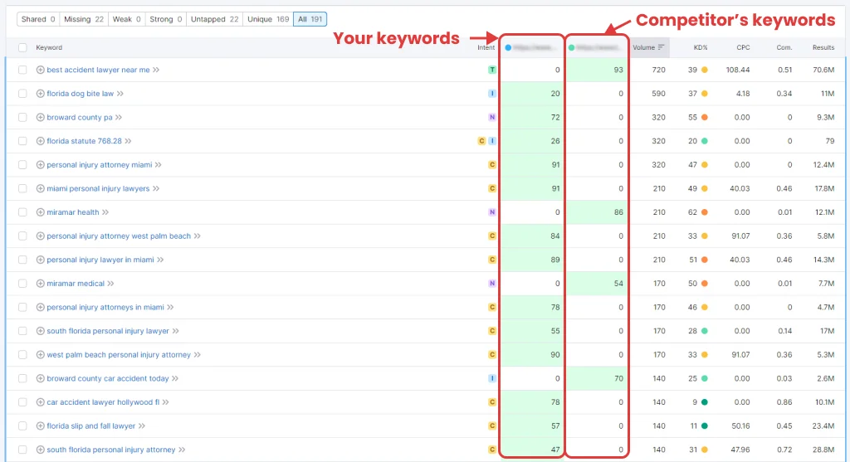The image size is (850, 462).
Task: Click plus icon for 'south florida personal injury lawyer'
Action: coord(40,331)
